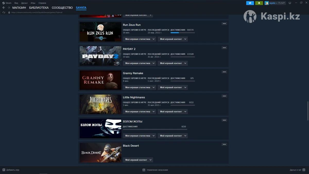Click the downloads icon in the bottom bar
Screen dimensions: 309x174
click(x=144, y=170)
